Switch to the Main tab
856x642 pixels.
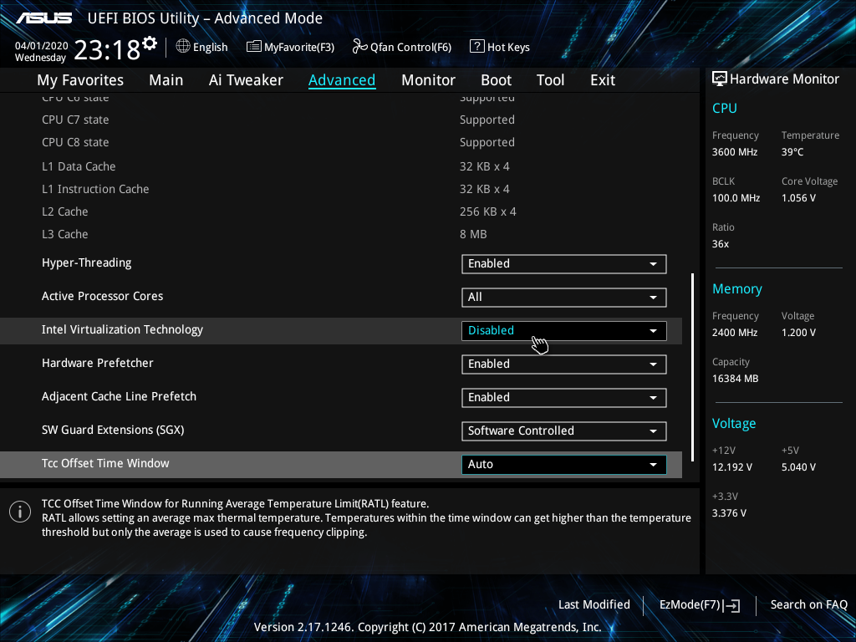tap(166, 80)
